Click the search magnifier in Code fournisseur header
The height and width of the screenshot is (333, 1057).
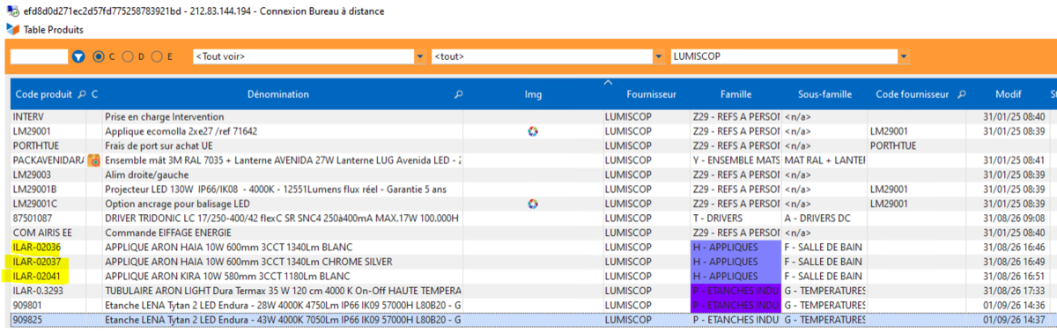click(x=962, y=94)
